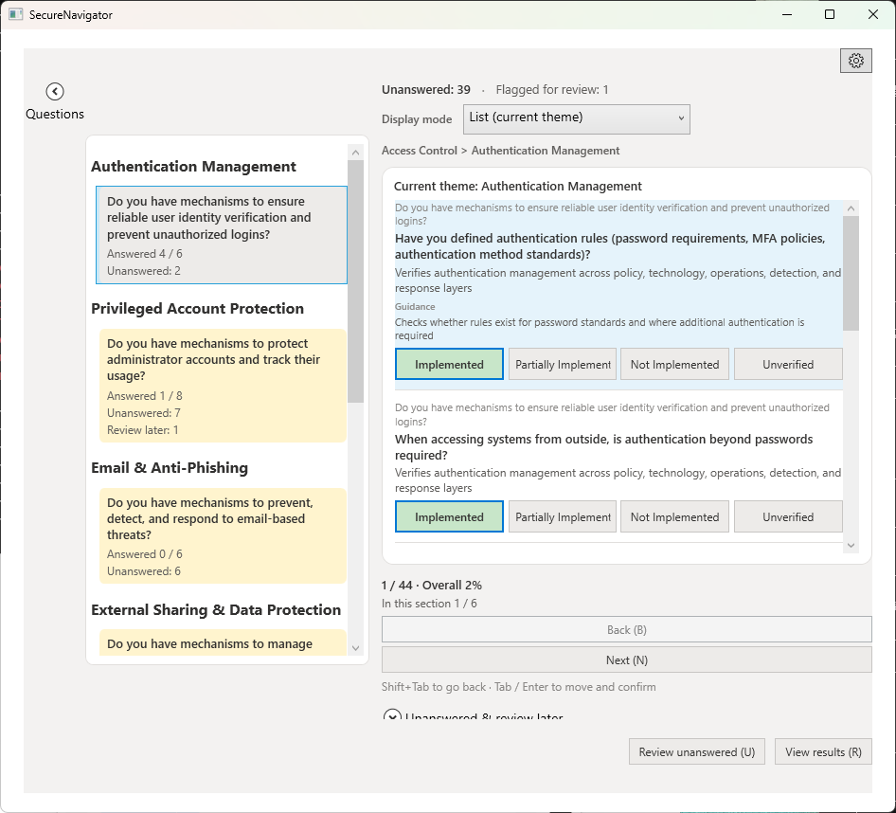Click 'Review unanswered (U)'
This screenshot has width=896, height=813.
pyautogui.click(x=696, y=750)
